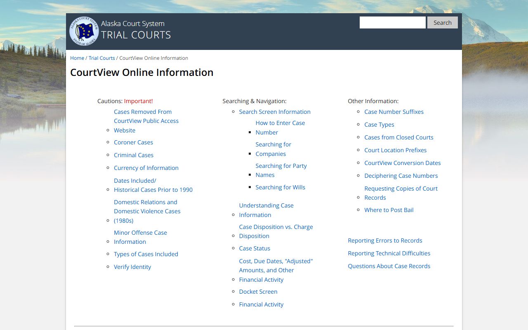Click the TRIAL COURTS header title
Screen dimensions: 528x330
click(x=136, y=35)
